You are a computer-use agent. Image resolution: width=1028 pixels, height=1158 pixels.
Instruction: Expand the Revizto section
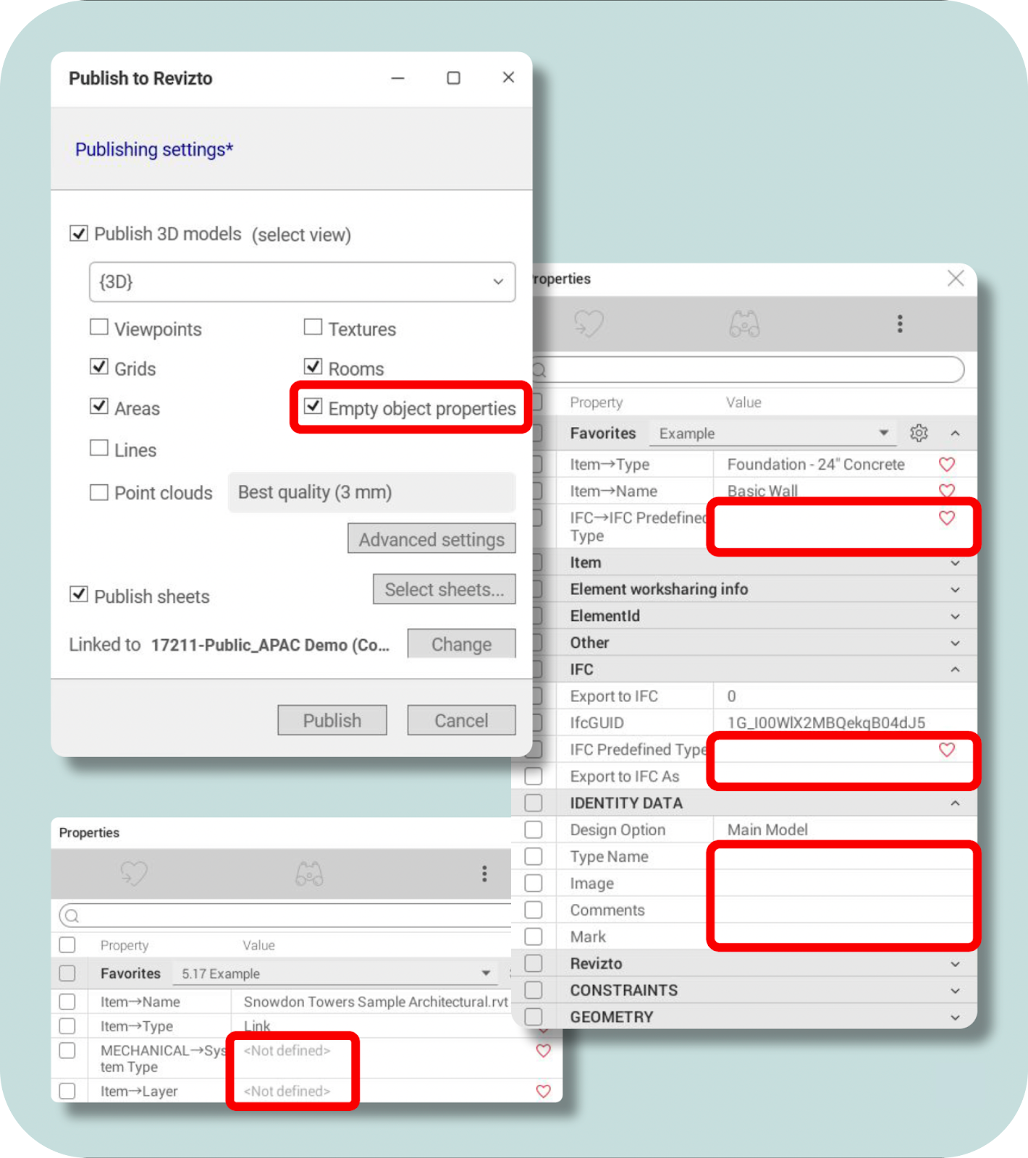point(956,963)
